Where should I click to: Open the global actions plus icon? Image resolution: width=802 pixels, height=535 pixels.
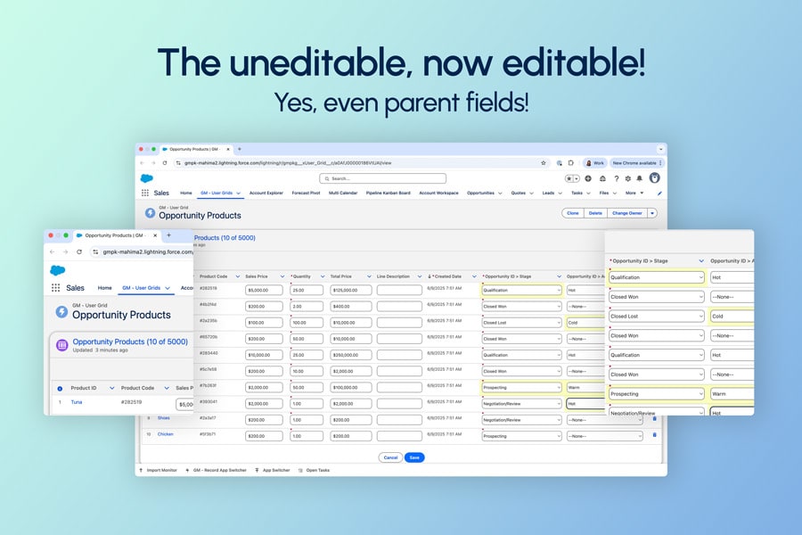pos(588,178)
